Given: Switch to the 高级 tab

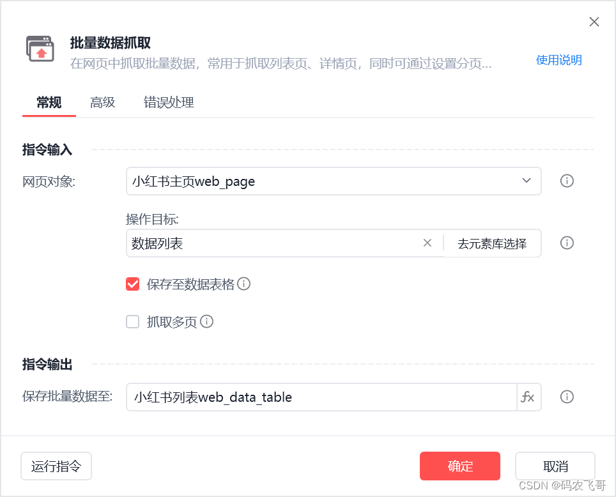Looking at the screenshot, I should pos(102,103).
